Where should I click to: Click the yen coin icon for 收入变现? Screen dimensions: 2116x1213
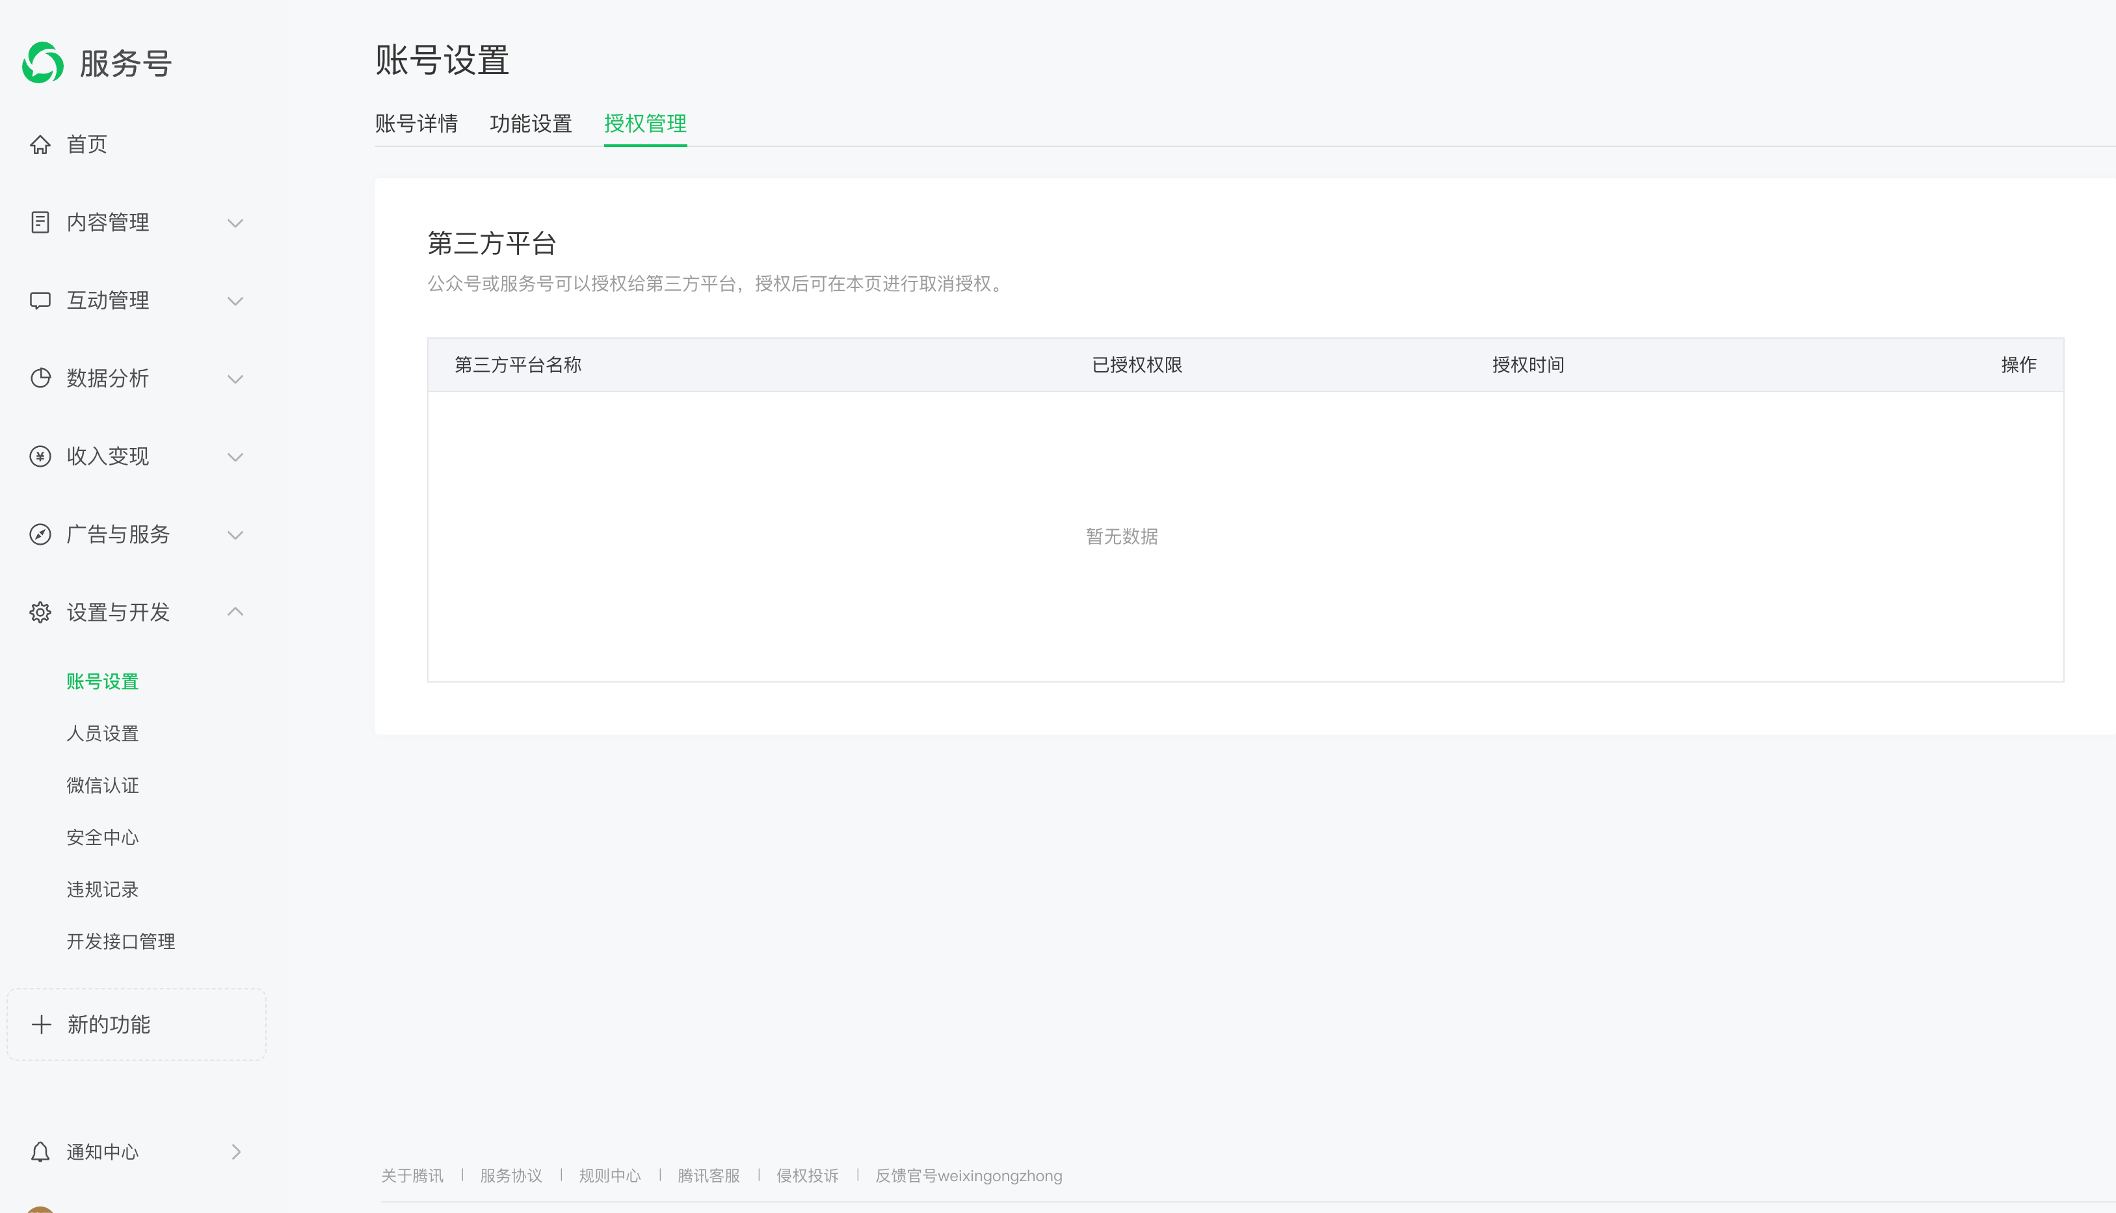[40, 456]
